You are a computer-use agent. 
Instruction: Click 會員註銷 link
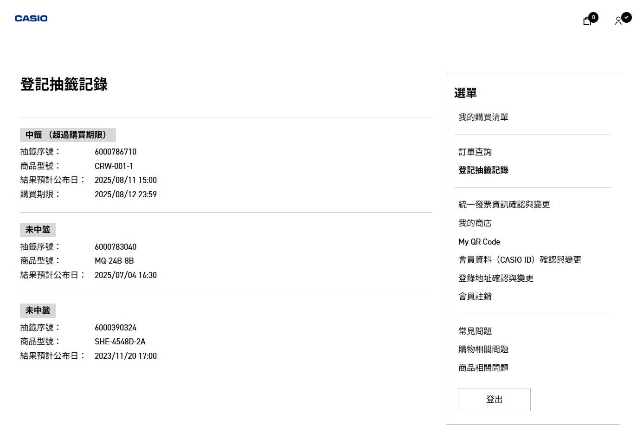[x=475, y=297]
